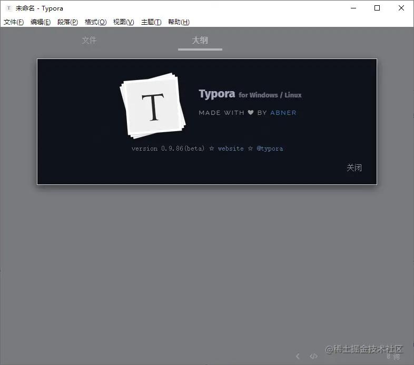Open the 主题(T) menu

point(151,22)
